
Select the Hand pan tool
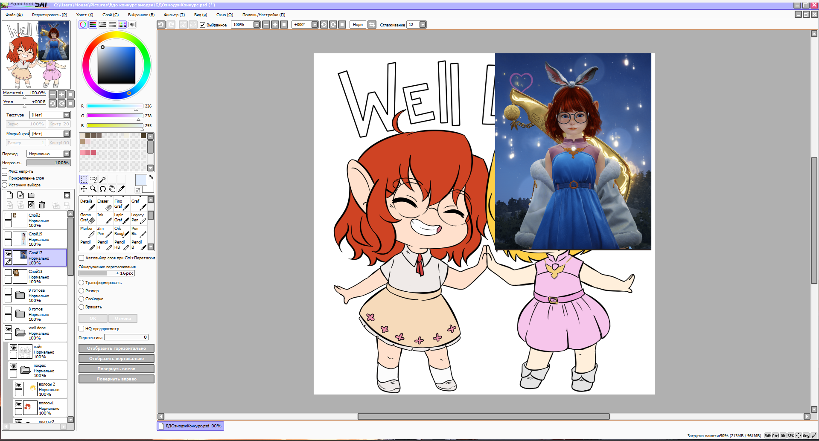tap(112, 189)
